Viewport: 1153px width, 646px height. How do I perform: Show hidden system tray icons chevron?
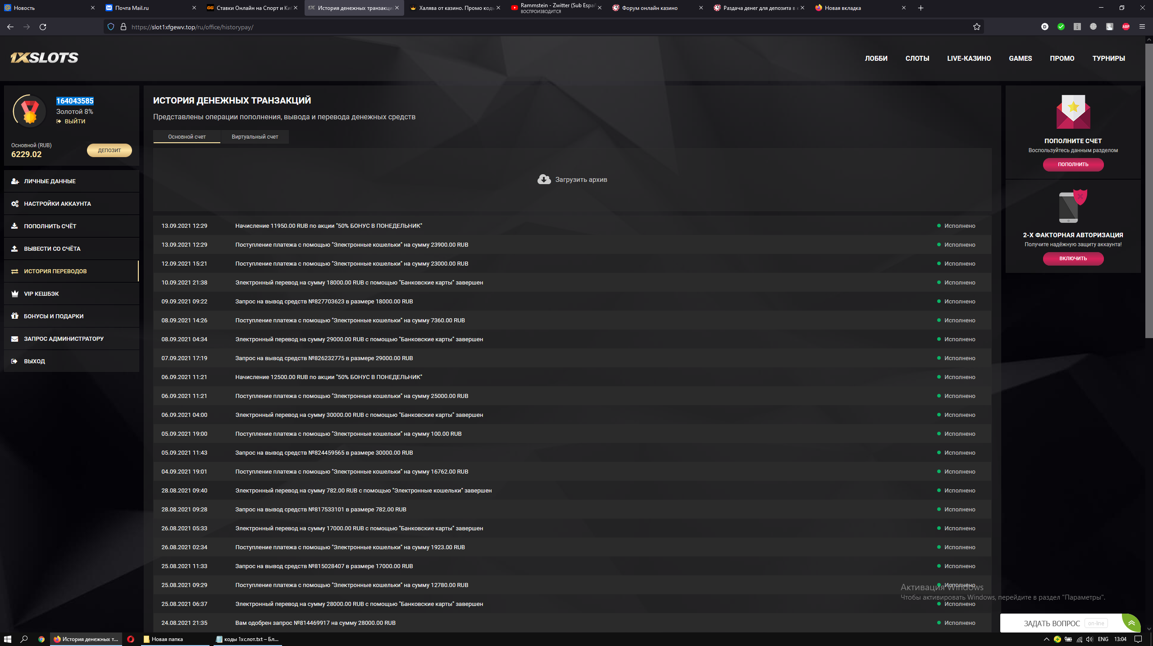[1046, 639]
